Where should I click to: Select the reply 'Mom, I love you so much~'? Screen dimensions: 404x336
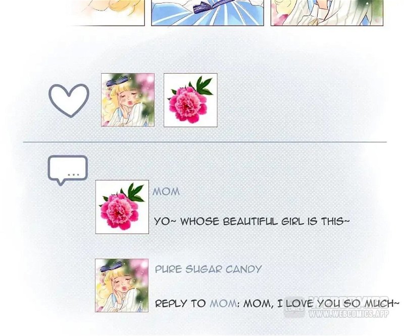pyautogui.click(x=321, y=304)
